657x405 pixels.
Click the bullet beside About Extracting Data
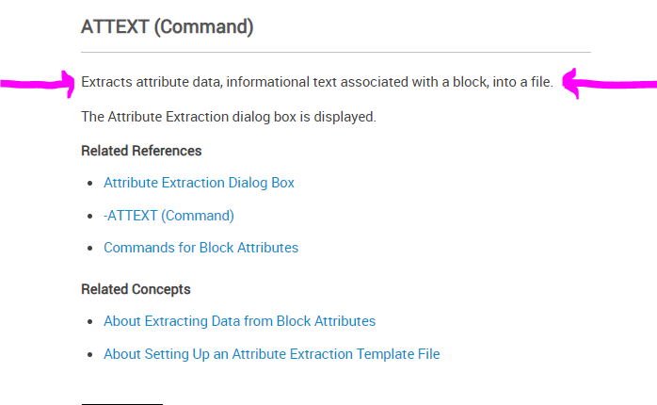coord(89,322)
